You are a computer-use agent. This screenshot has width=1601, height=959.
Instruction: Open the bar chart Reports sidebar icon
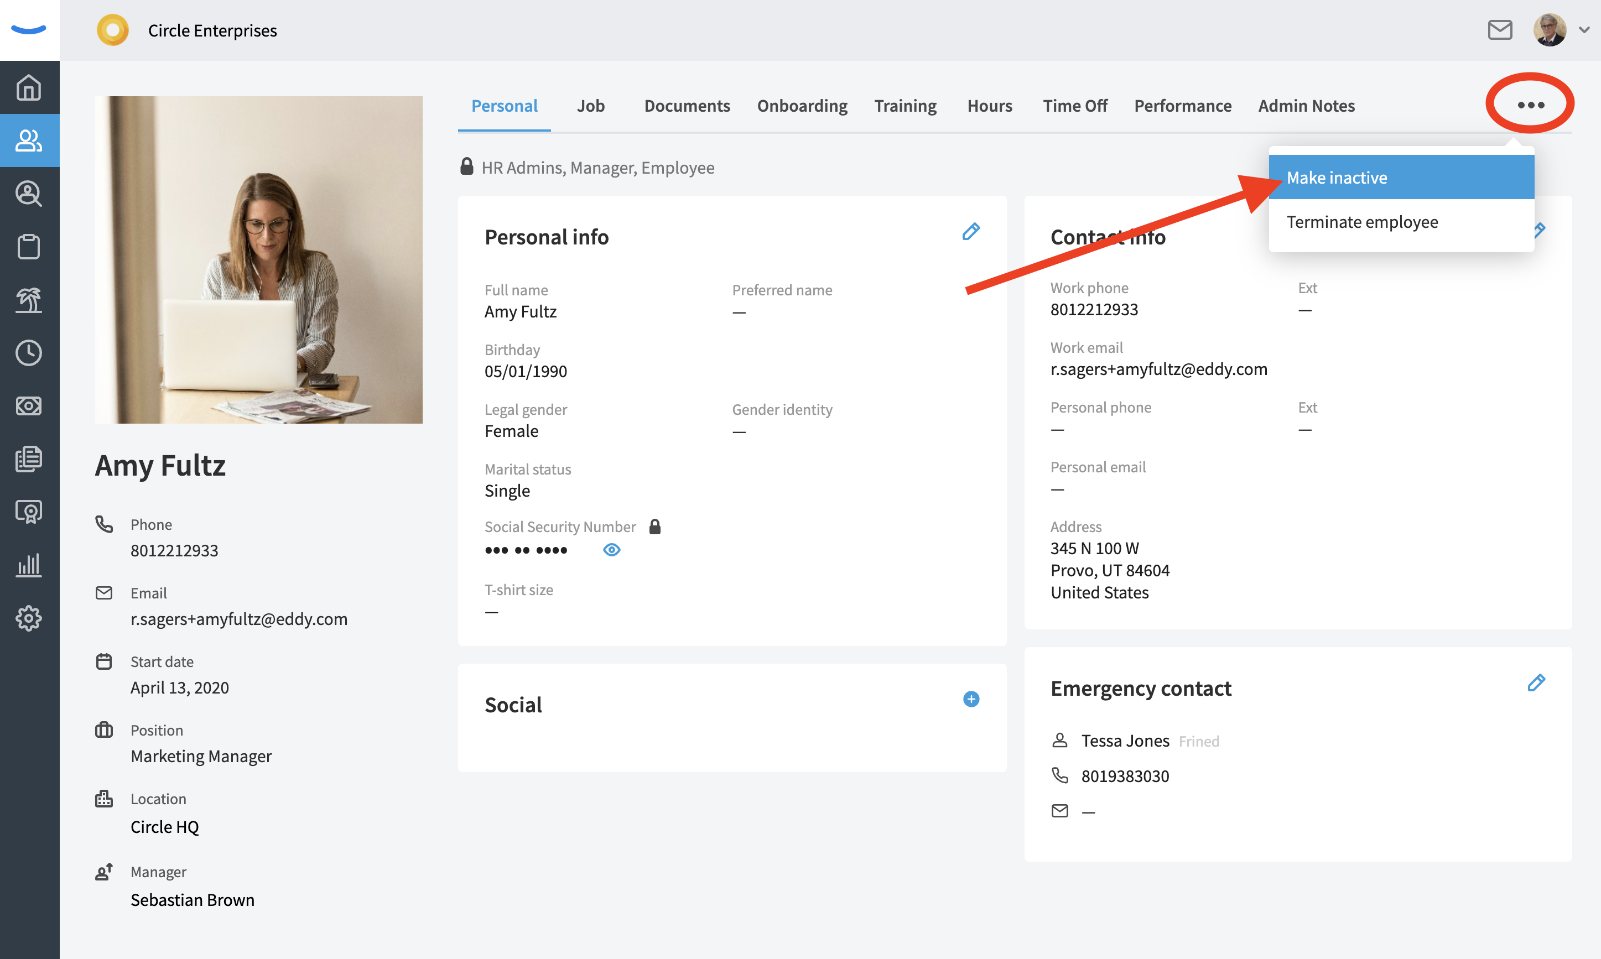(29, 565)
